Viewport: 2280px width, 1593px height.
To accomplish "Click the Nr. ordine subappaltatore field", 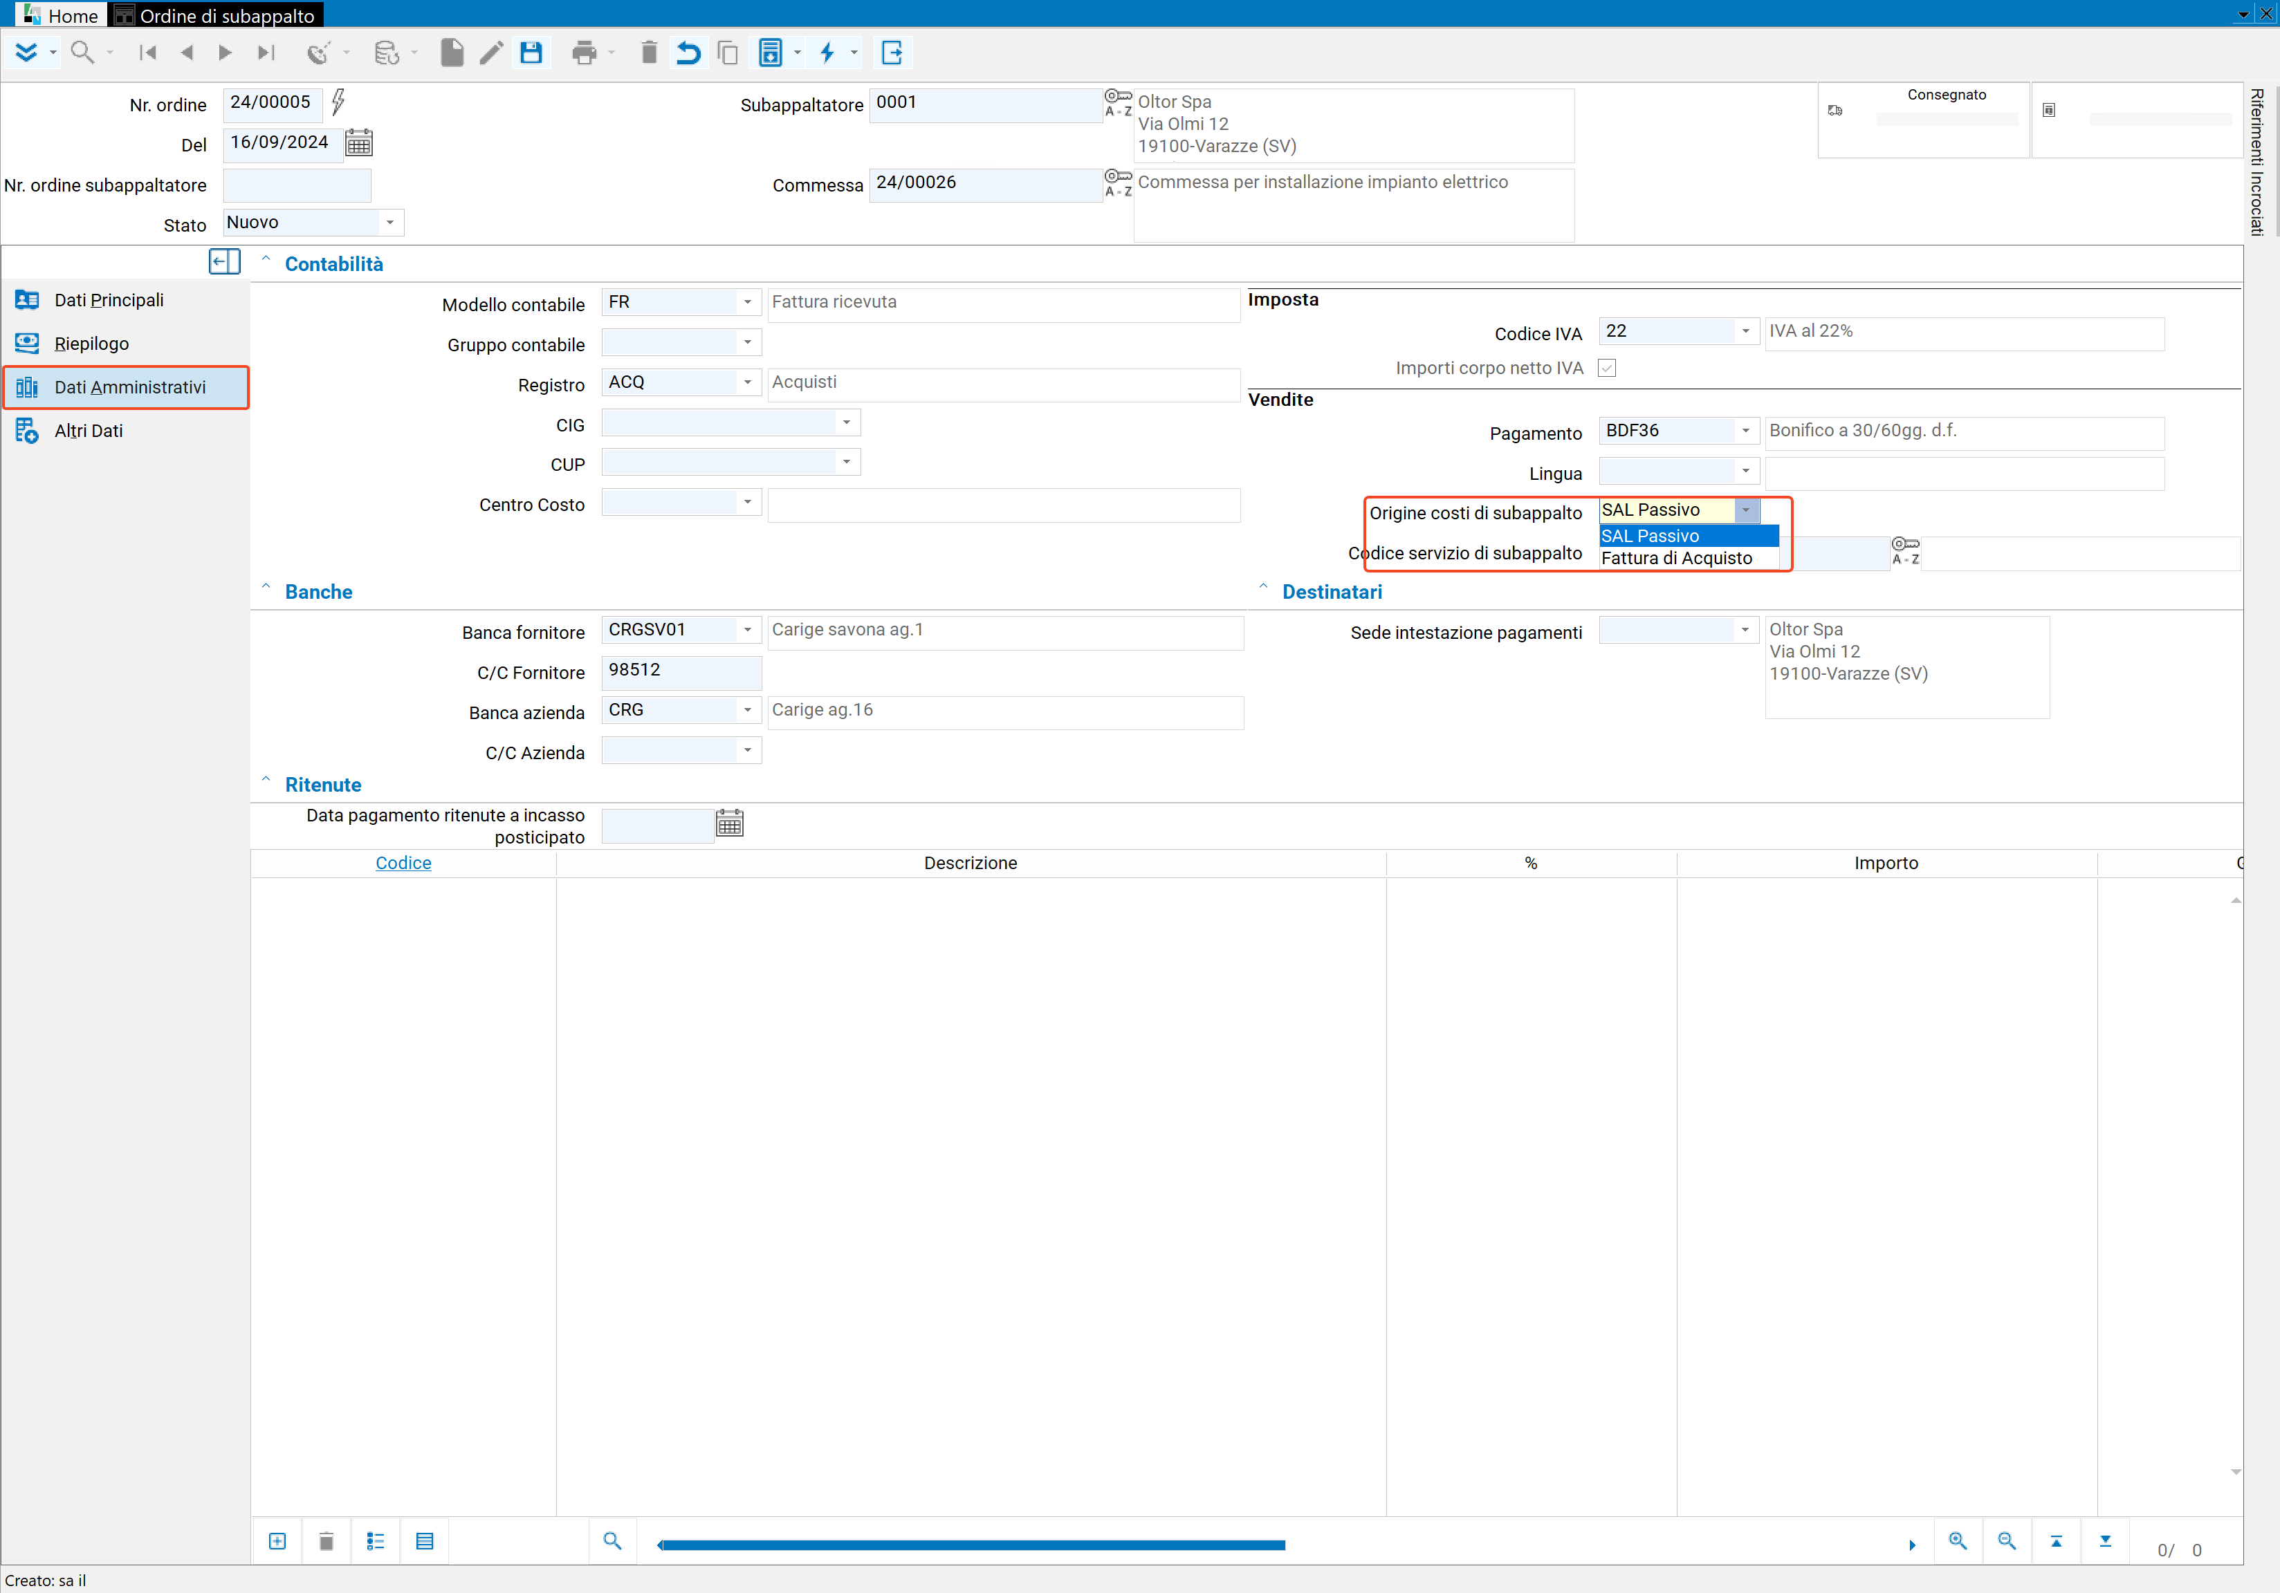I will pos(297,185).
